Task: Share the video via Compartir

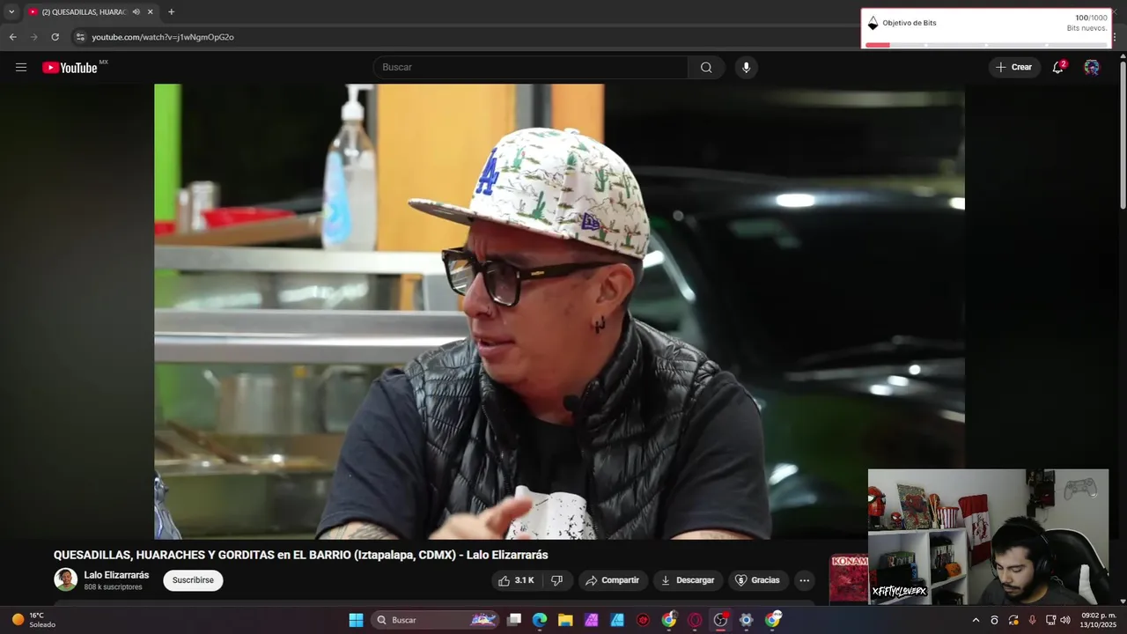Action: tap(613, 580)
